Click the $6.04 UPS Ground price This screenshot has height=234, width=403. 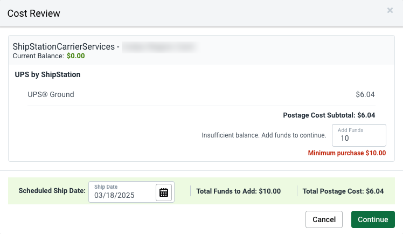click(365, 94)
